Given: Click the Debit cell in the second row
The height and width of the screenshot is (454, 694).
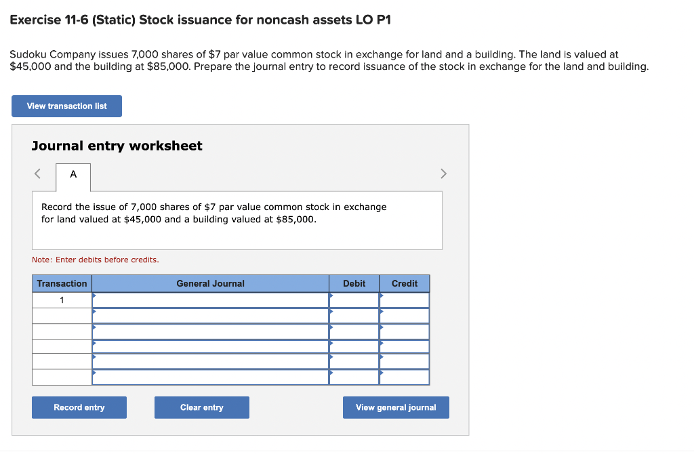Looking at the screenshot, I should pyautogui.click(x=354, y=315).
